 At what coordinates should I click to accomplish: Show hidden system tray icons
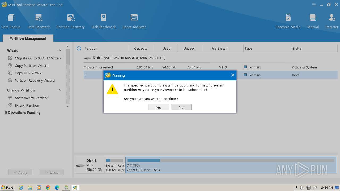click(296, 188)
